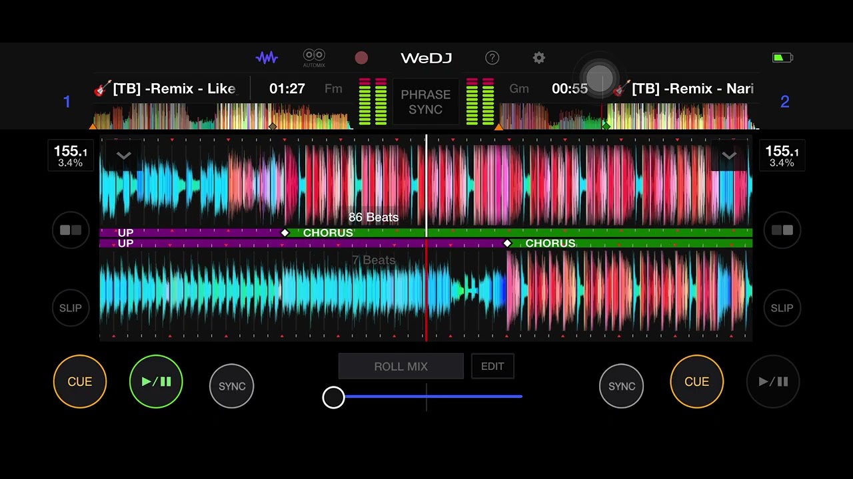The height and width of the screenshot is (479, 853).
Task: Click deck 1 time display 01:27
Action: point(287,88)
